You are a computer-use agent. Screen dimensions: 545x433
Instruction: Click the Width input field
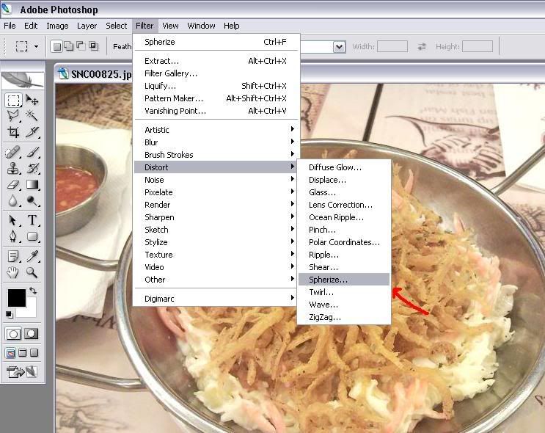pyautogui.click(x=392, y=46)
